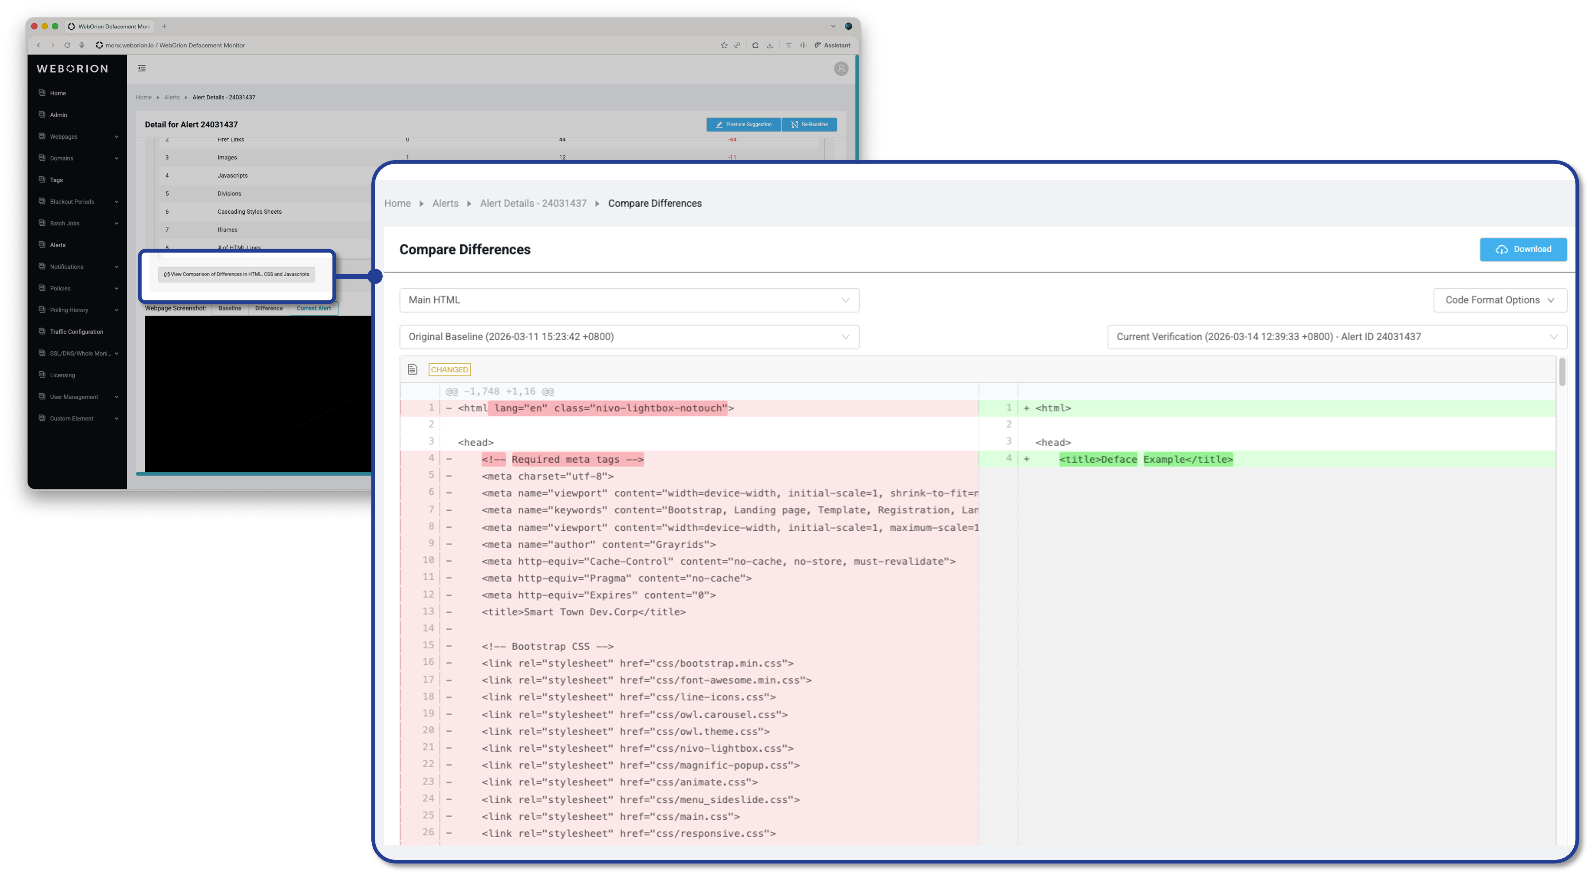Viewport: 1590px width, 874px height.
Task: Switch to the Difference screenshot tab
Action: [x=268, y=308]
